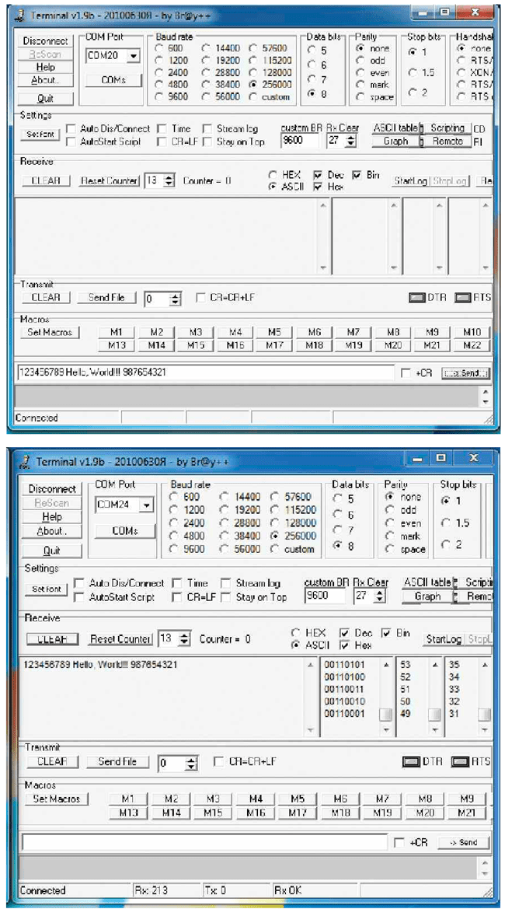
Task: Click the DTR indicator in the COM20 window
Action: coord(418,298)
